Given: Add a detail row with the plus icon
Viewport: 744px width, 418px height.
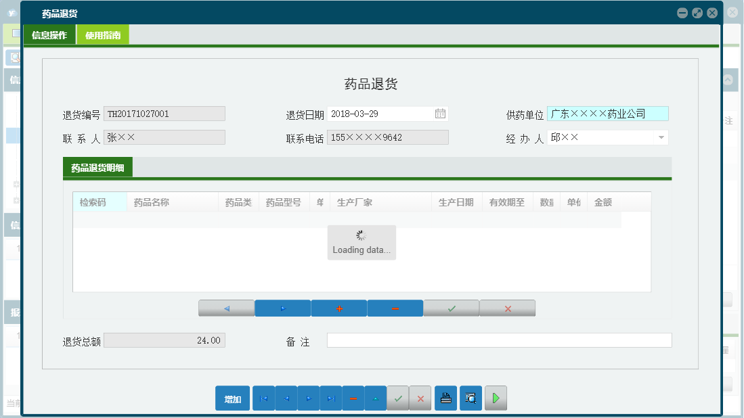Looking at the screenshot, I should [x=338, y=308].
